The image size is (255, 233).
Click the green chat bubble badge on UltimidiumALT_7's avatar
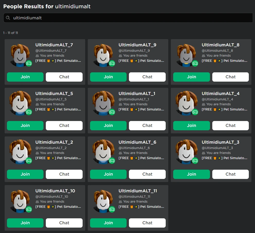[28, 63]
